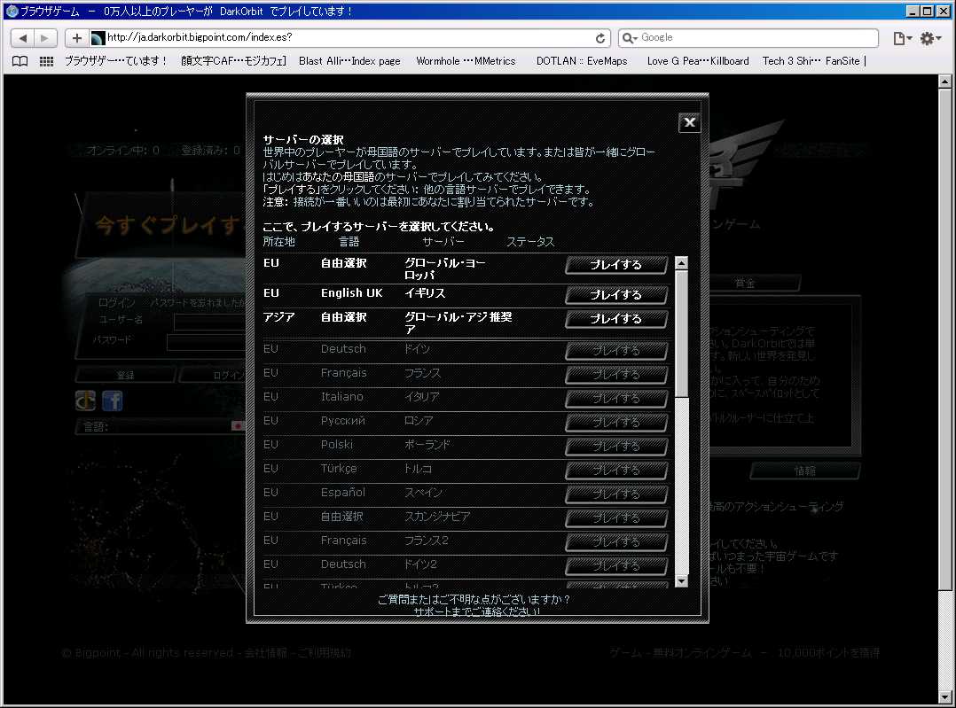Screen dimensions: 956x708
Task: Open the 顔文字CAF bookmark
Action: pos(233,61)
